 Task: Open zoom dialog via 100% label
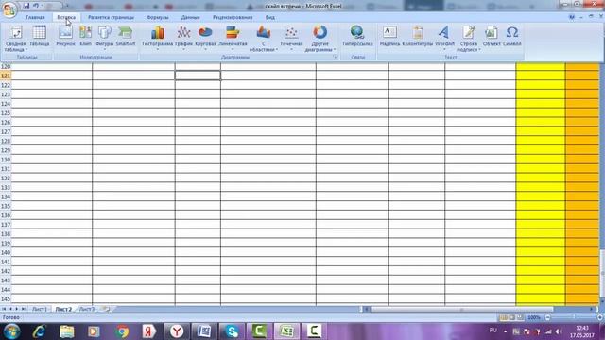click(x=534, y=317)
